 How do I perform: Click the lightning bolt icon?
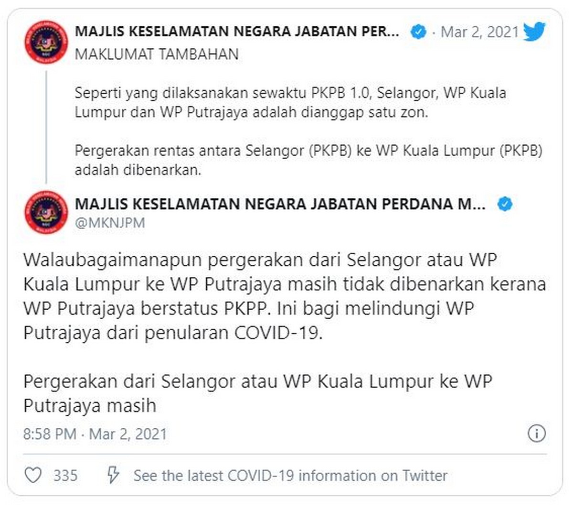tap(113, 475)
